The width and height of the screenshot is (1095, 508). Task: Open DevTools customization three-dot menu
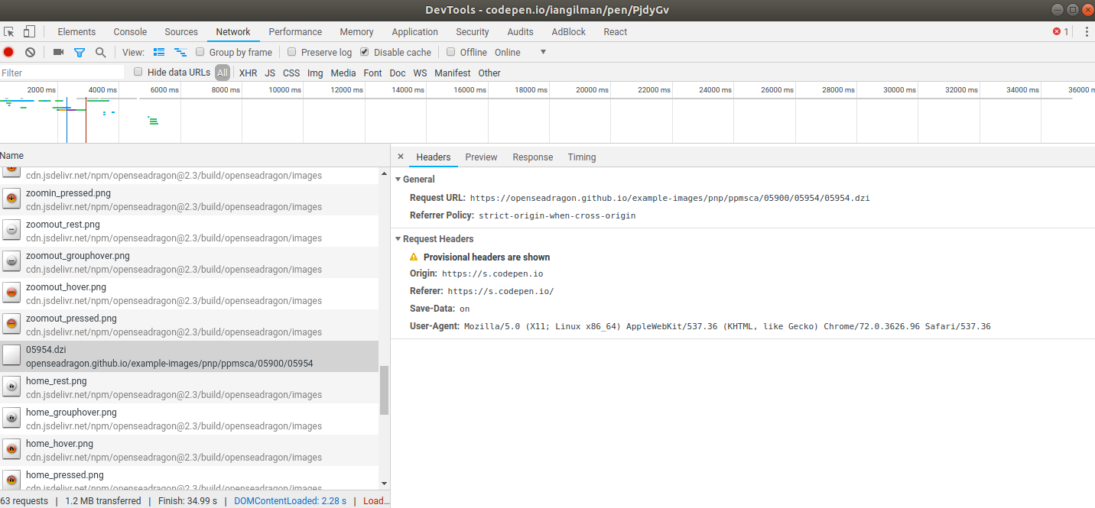tap(1087, 31)
